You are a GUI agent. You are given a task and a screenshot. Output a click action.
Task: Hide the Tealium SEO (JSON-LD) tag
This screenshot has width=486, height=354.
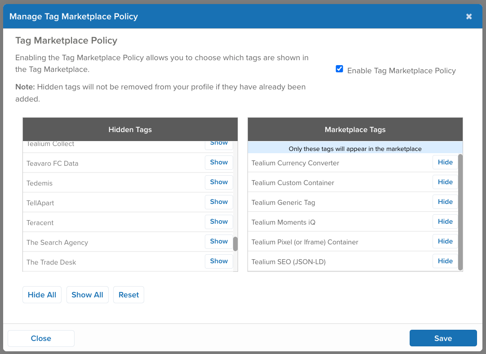click(445, 261)
